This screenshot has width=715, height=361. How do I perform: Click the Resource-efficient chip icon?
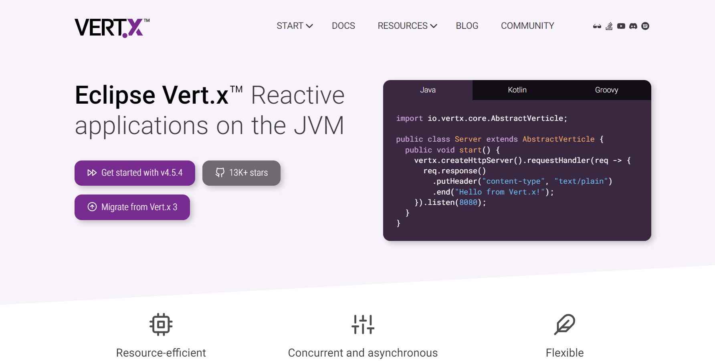tap(161, 324)
